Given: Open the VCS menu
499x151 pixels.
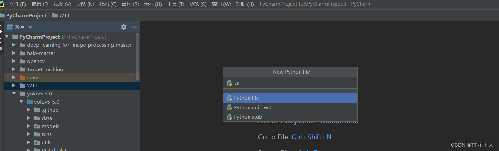Looking at the screenshot, I should (198, 4).
